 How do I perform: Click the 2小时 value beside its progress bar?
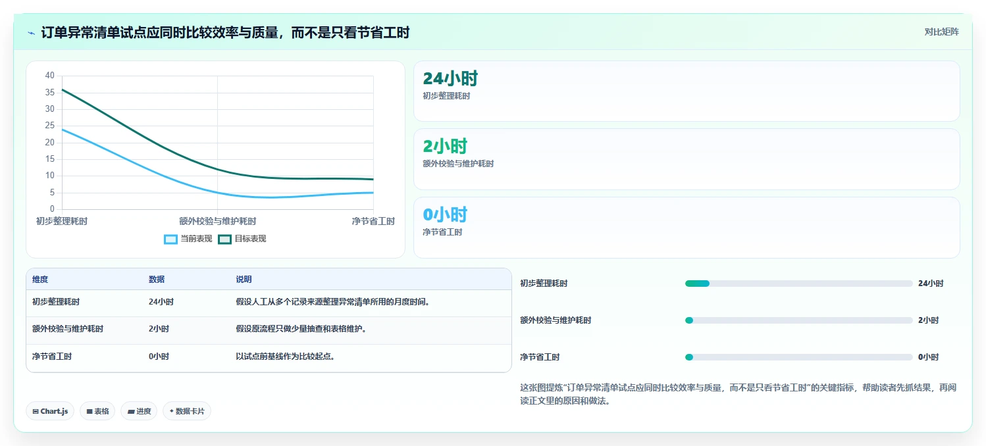point(928,320)
